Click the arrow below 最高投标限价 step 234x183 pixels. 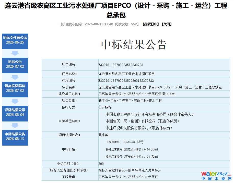[x=15, y=101]
